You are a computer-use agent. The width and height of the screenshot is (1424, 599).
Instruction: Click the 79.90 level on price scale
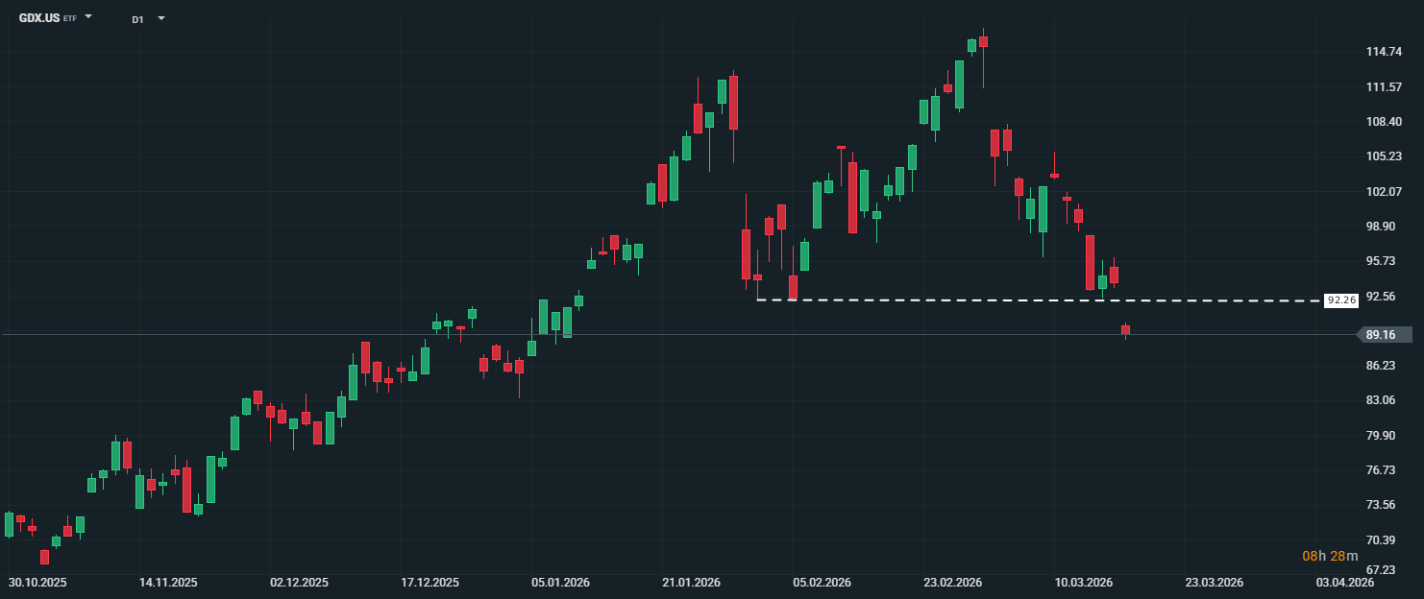1380,436
